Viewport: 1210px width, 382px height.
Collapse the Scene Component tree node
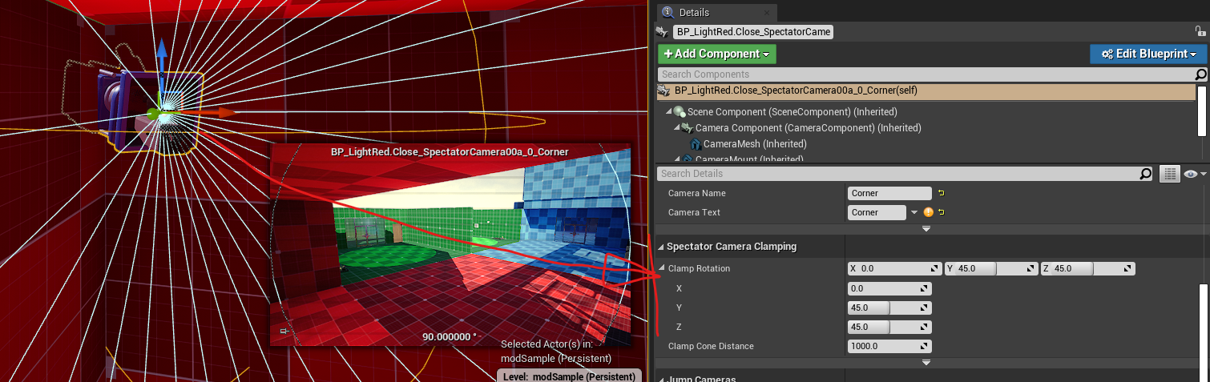click(x=668, y=112)
